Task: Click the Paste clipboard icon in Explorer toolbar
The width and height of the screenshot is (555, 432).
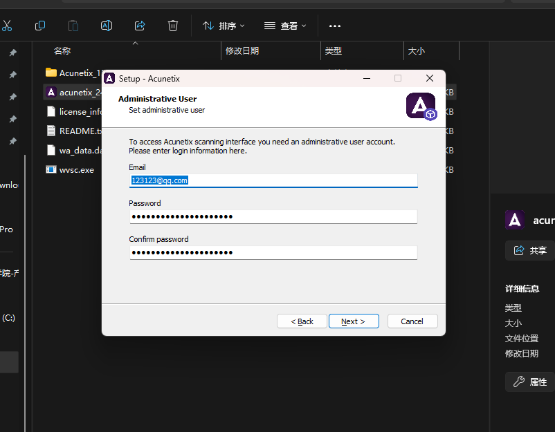Action: [x=73, y=26]
